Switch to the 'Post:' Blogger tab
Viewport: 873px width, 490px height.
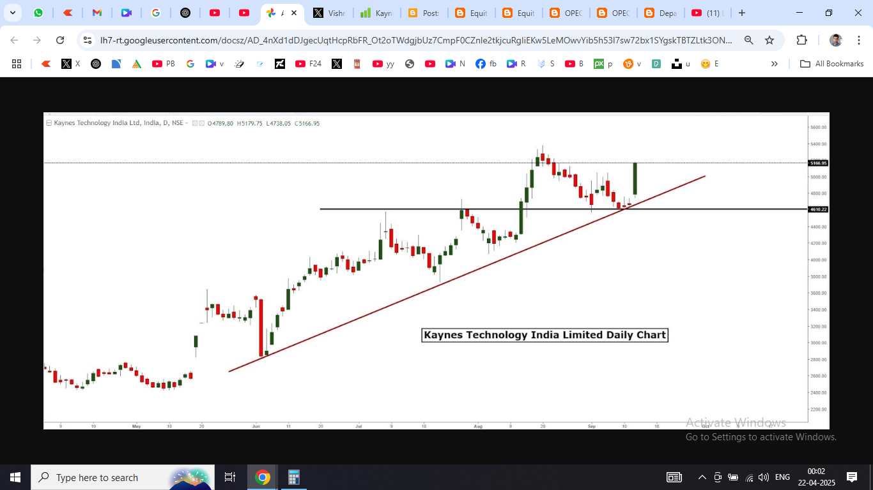[x=424, y=13]
